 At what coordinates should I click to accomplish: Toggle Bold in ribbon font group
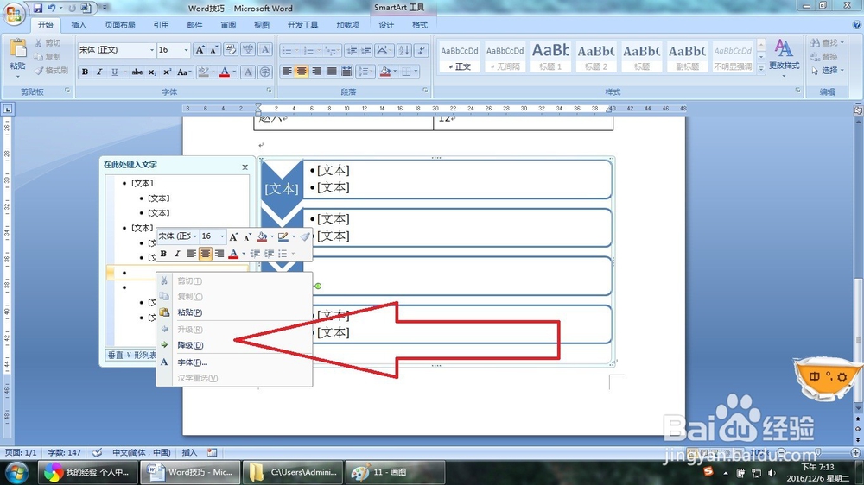click(x=85, y=72)
